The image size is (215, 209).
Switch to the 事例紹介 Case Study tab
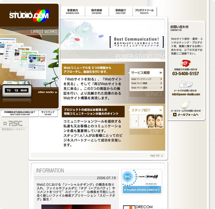(x=121, y=11)
